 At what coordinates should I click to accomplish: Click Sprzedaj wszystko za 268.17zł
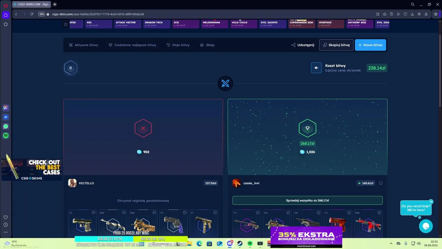307,200
